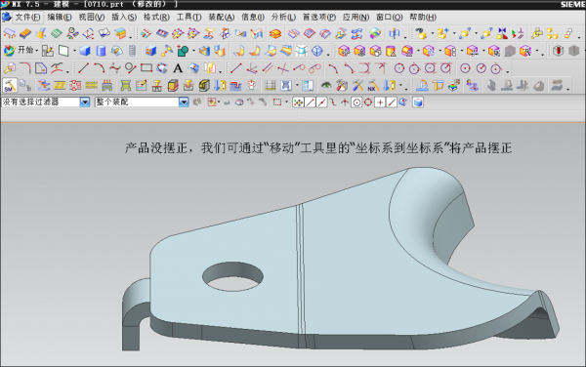Select the Circle curve tool

[x=131, y=68]
